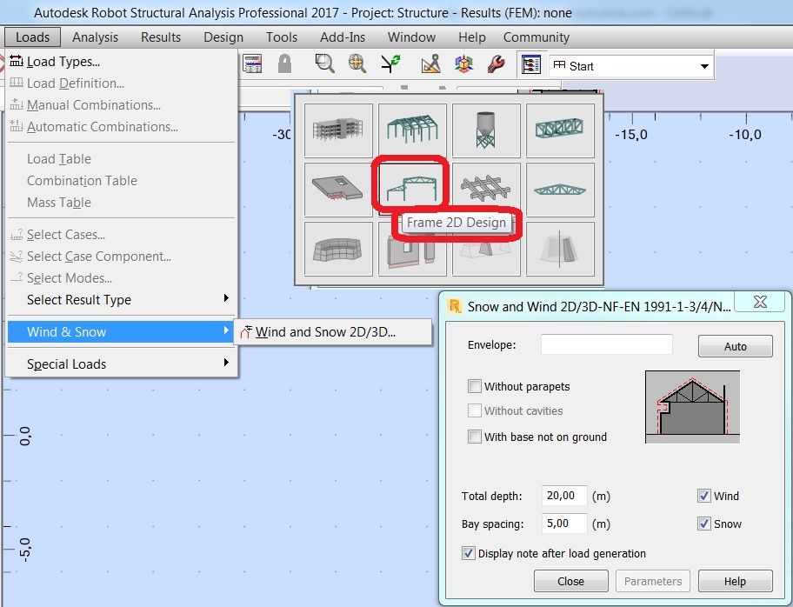Choose the 2D truss structure type

tap(560, 190)
